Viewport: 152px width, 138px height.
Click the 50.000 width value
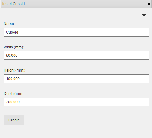click(x=12, y=56)
